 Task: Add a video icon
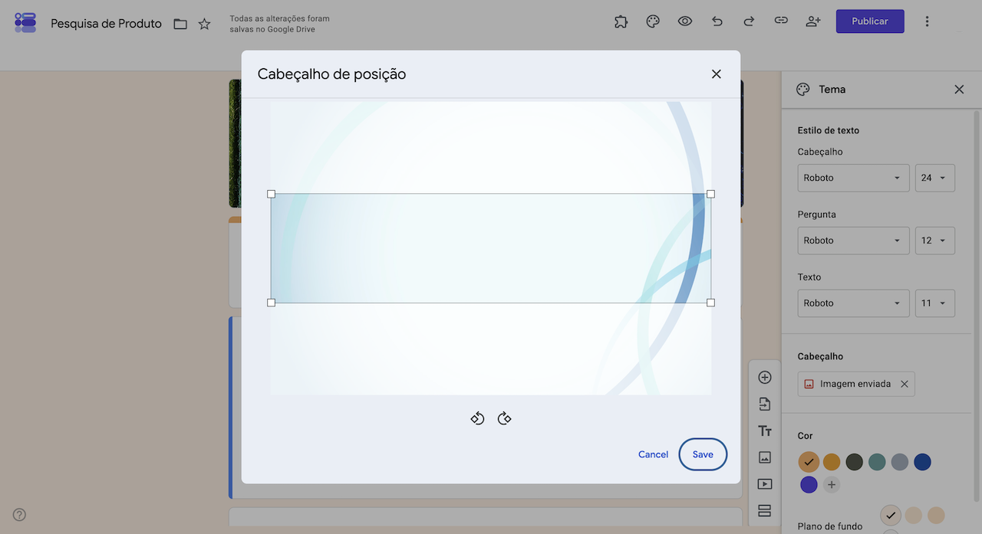coord(764,484)
